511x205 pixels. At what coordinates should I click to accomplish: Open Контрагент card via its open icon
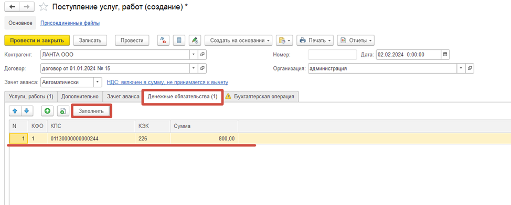[x=203, y=55]
